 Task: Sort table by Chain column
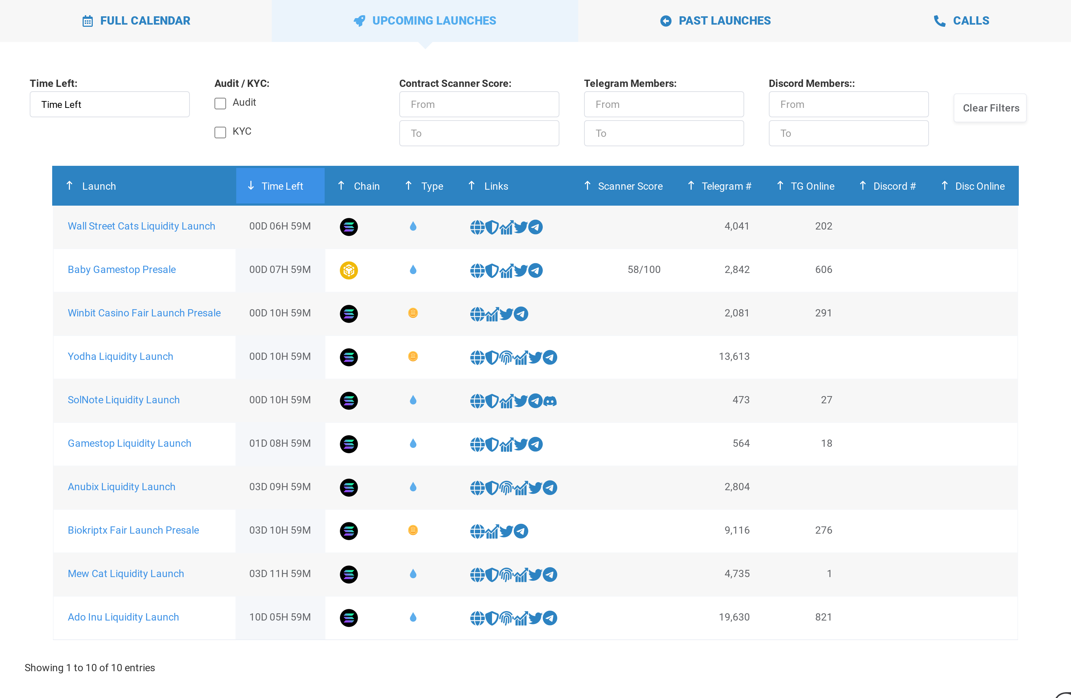point(359,186)
